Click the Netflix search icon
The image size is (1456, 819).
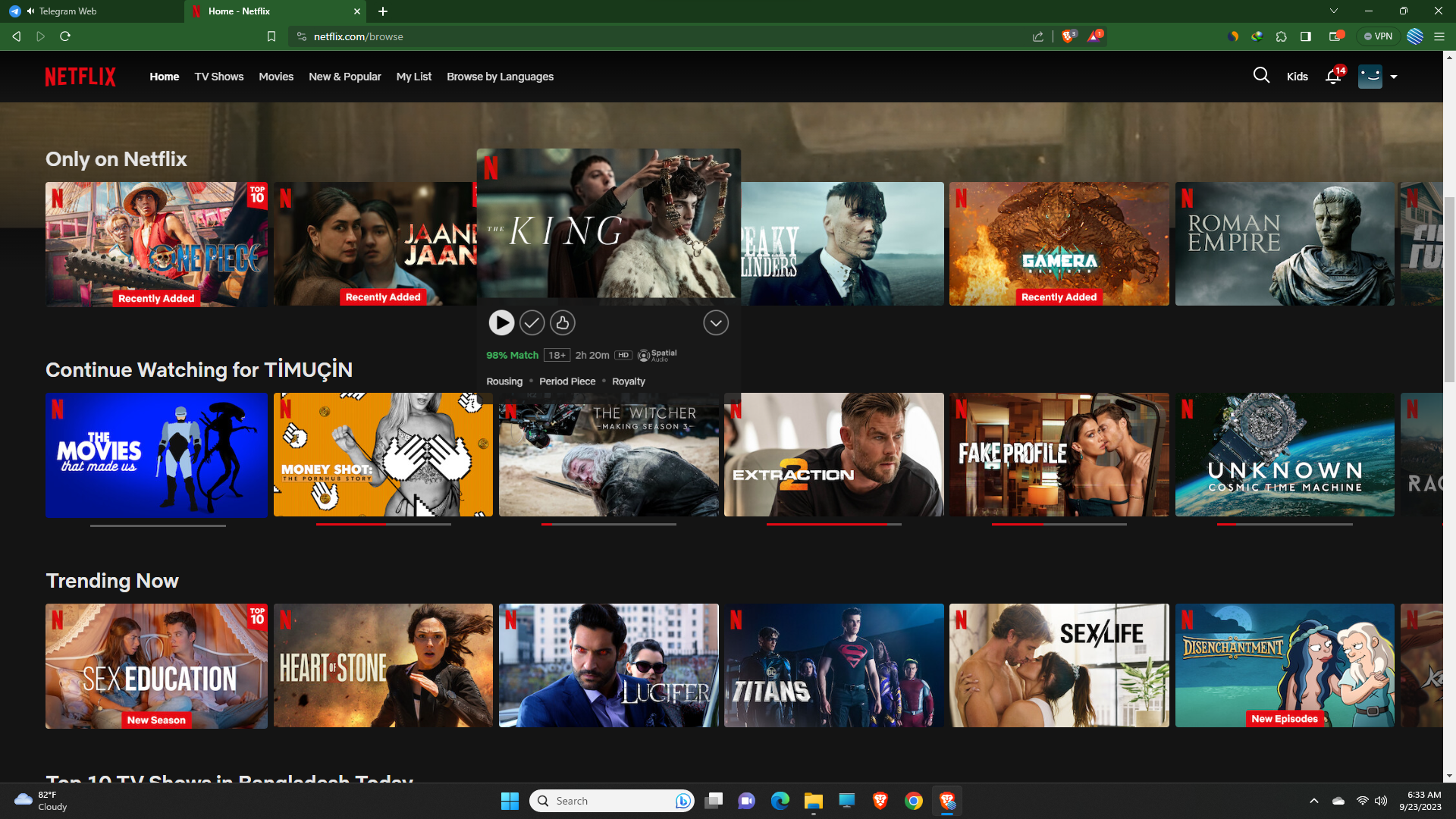[1263, 76]
